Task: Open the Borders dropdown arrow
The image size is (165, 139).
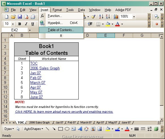Action: click(103, 24)
